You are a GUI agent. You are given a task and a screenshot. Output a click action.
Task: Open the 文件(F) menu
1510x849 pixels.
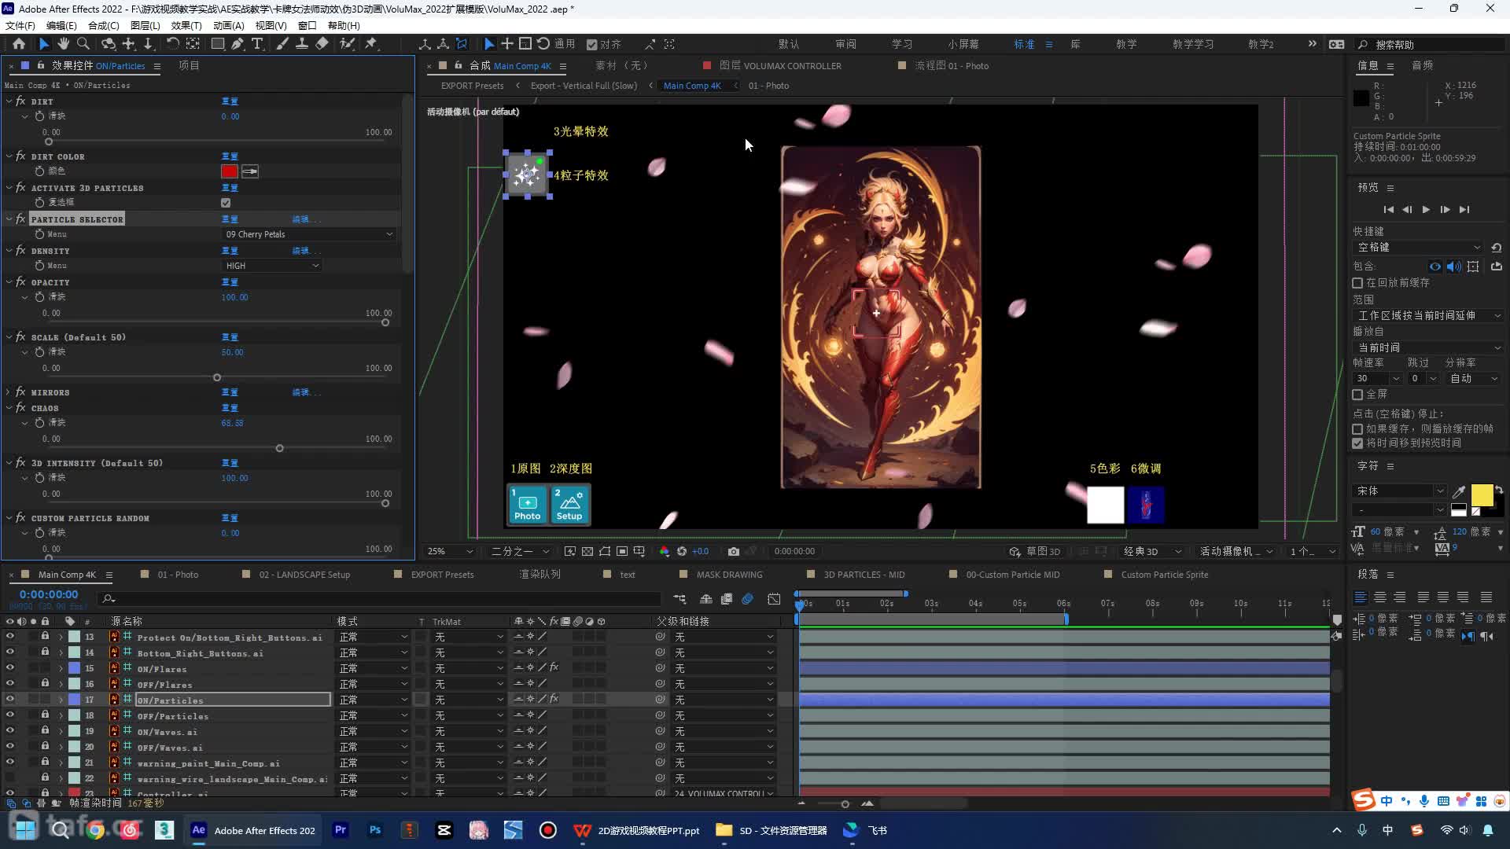[20, 25]
